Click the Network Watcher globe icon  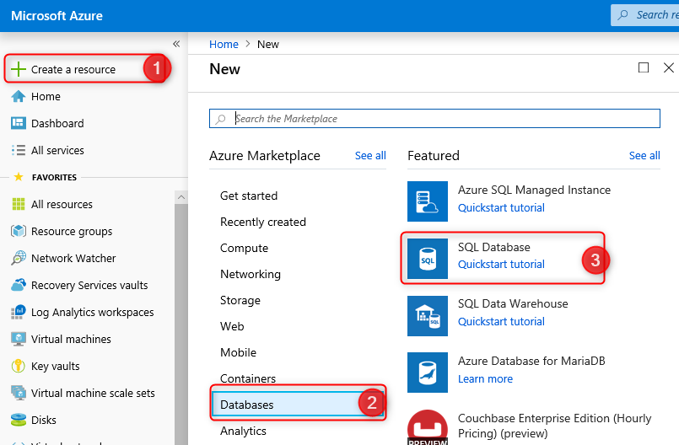point(19,258)
